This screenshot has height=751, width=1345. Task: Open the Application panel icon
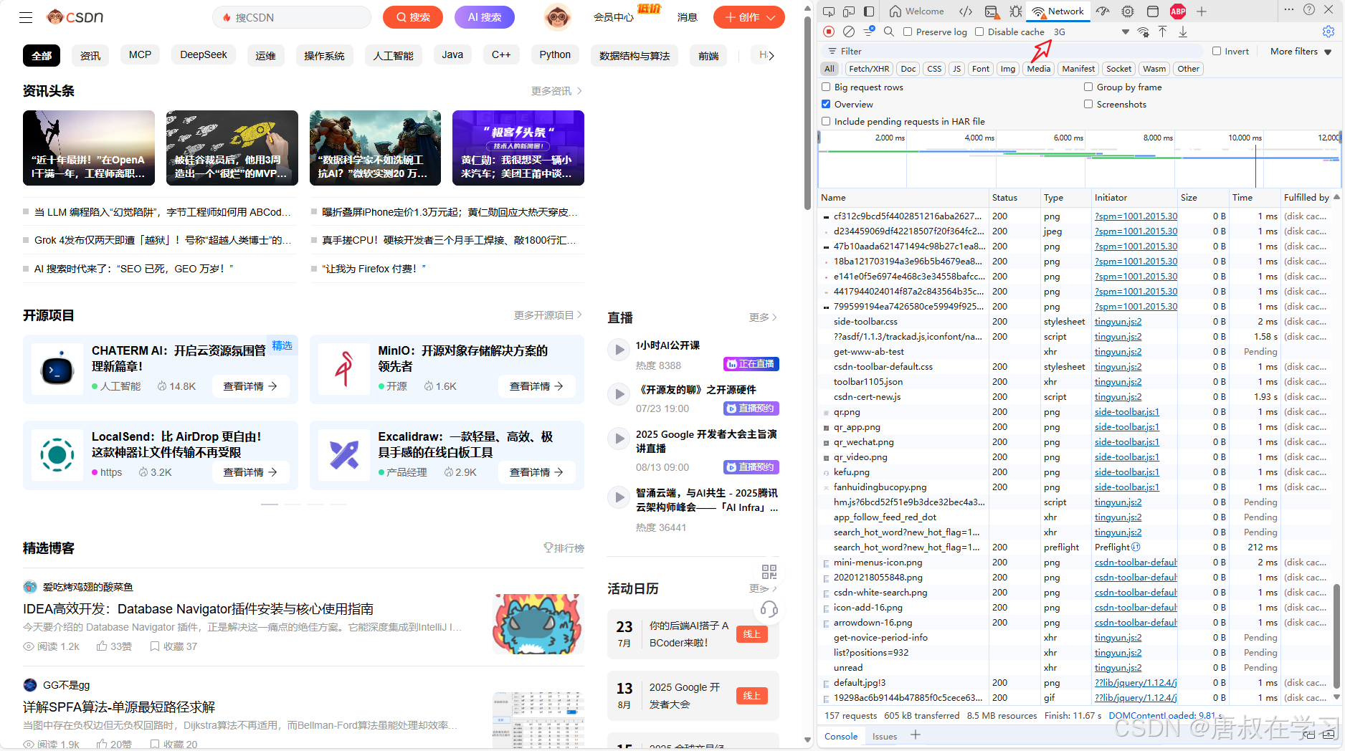[x=1153, y=11]
